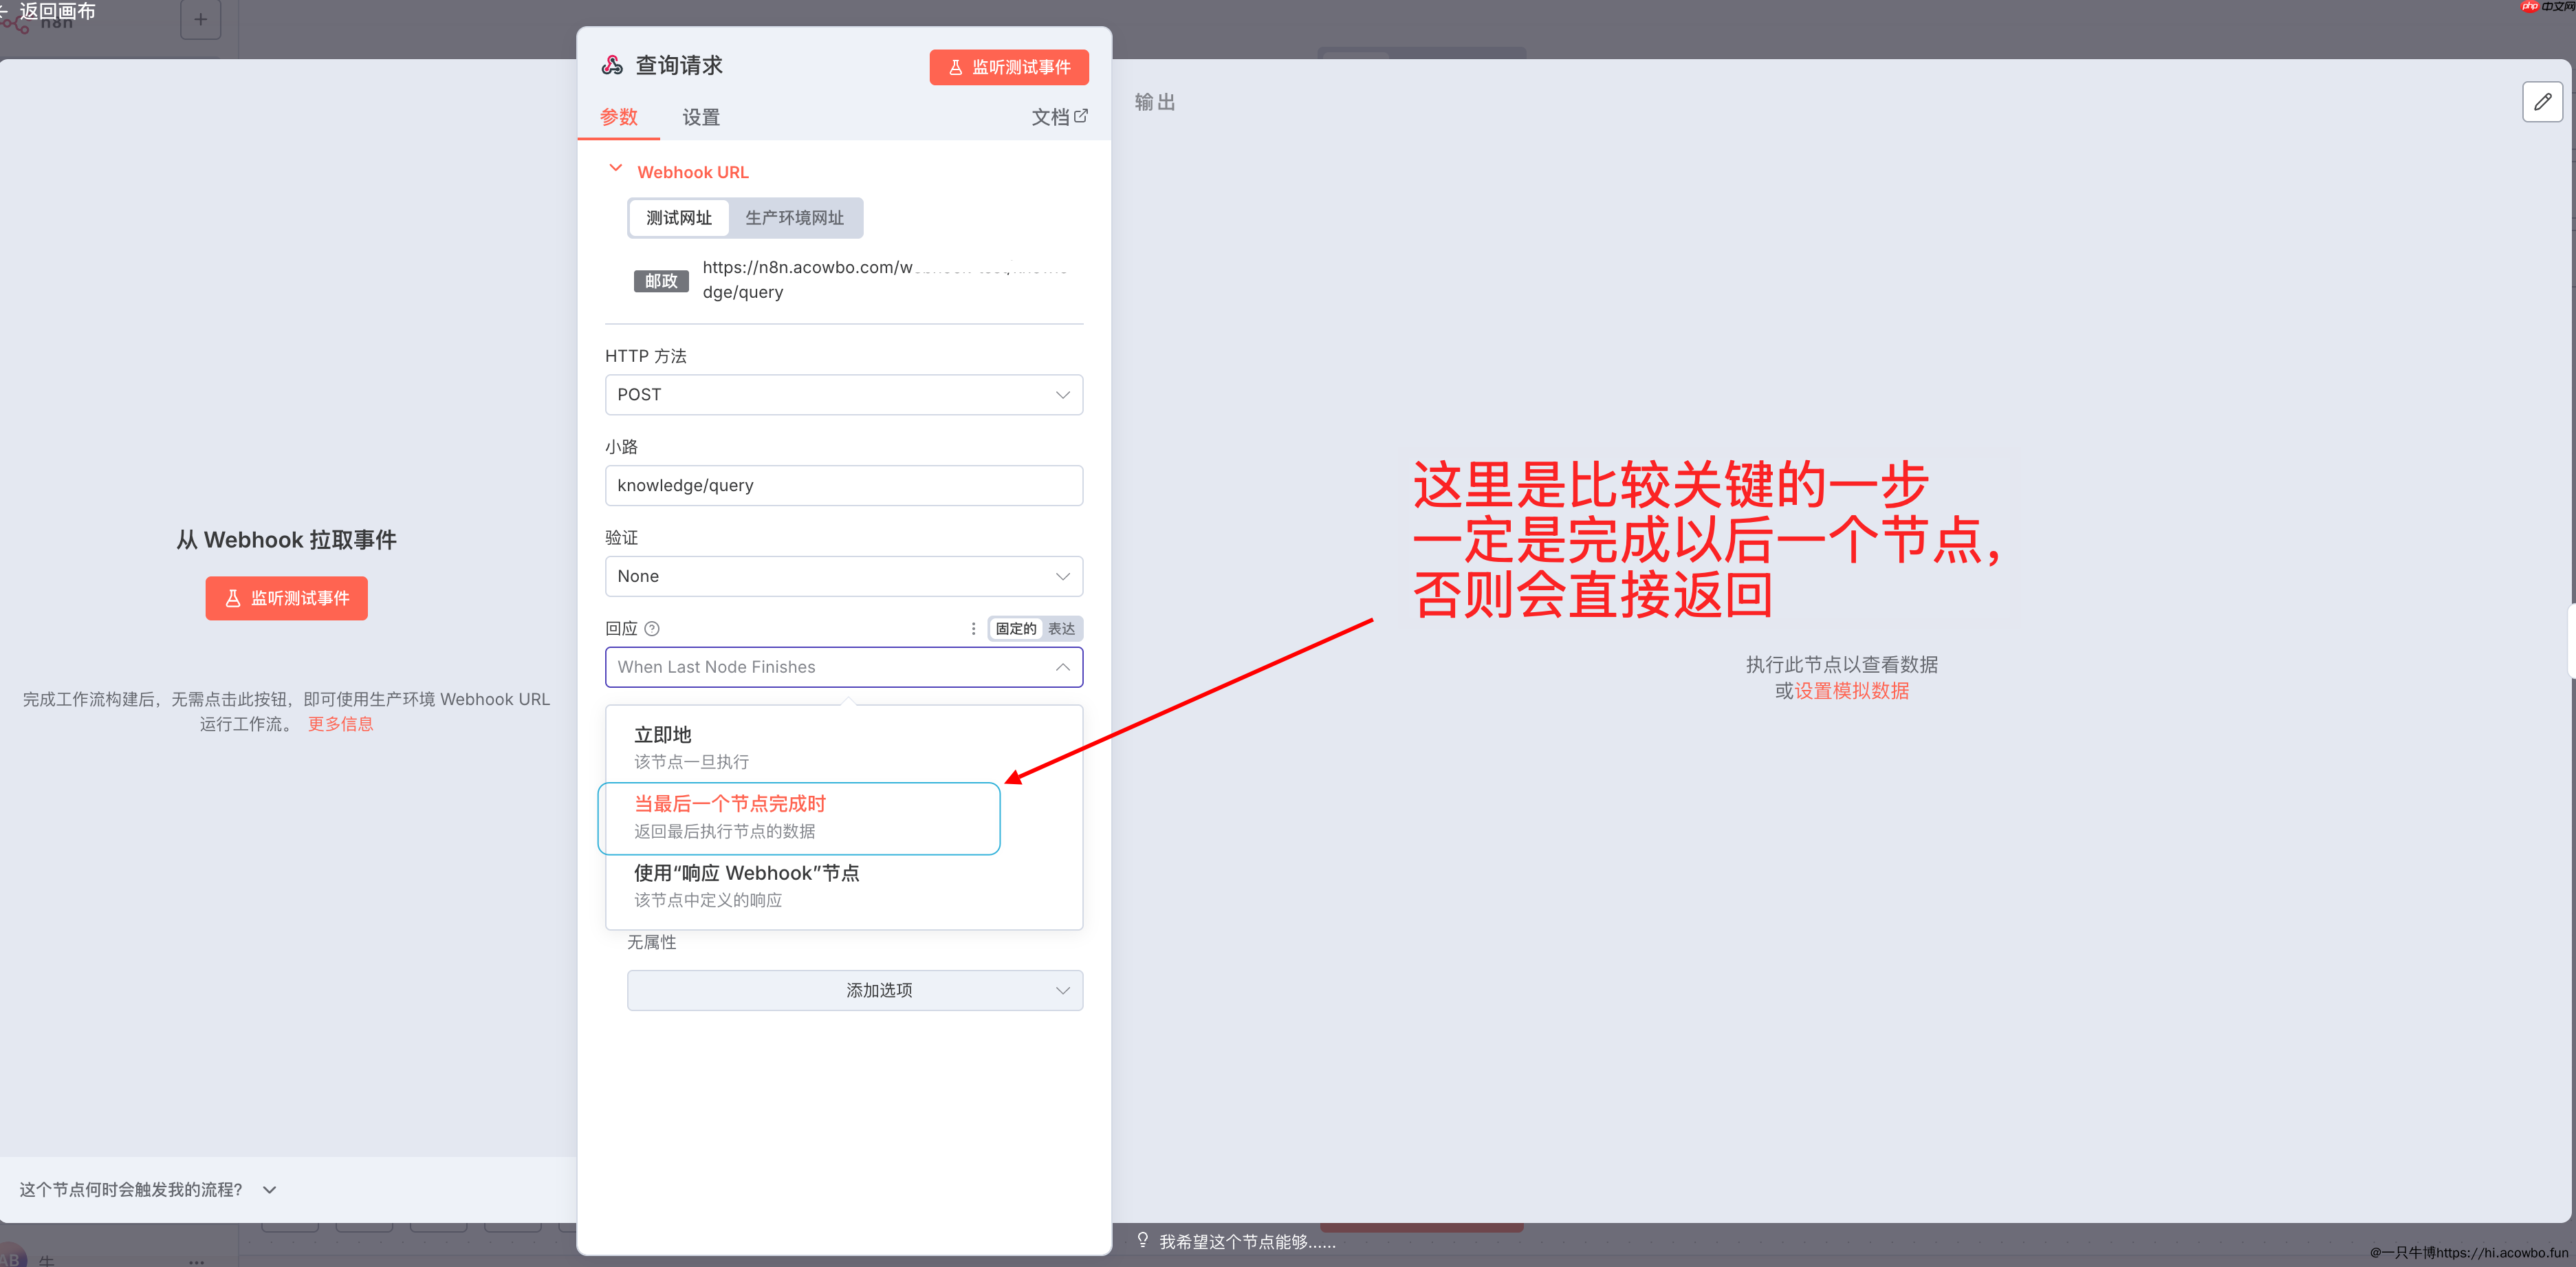Click the external link icon beside 文档
This screenshot has width=2576, height=1267.
1082,116
